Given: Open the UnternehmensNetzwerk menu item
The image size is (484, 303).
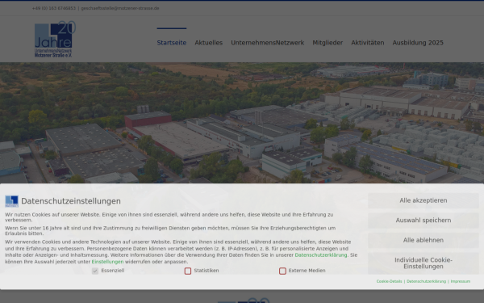Looking at the screenshot, I should [267, 43].
